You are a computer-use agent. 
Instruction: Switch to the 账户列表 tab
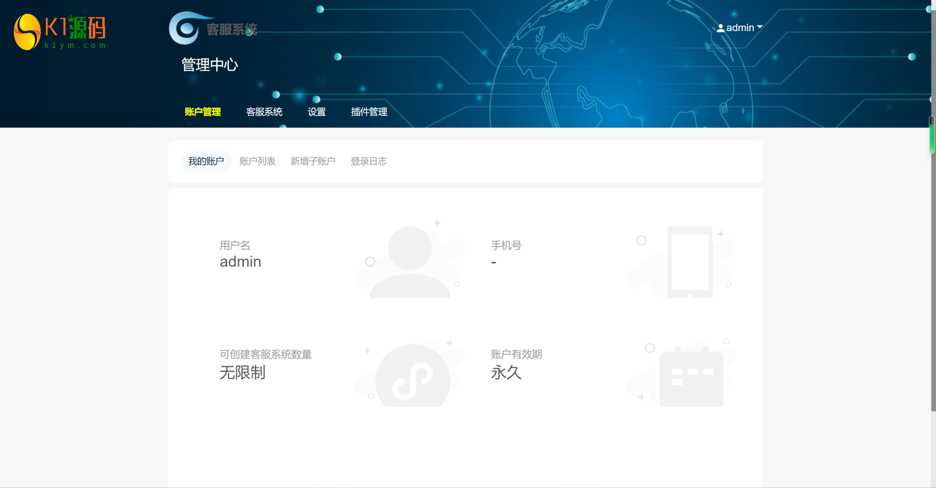point(258,161)
